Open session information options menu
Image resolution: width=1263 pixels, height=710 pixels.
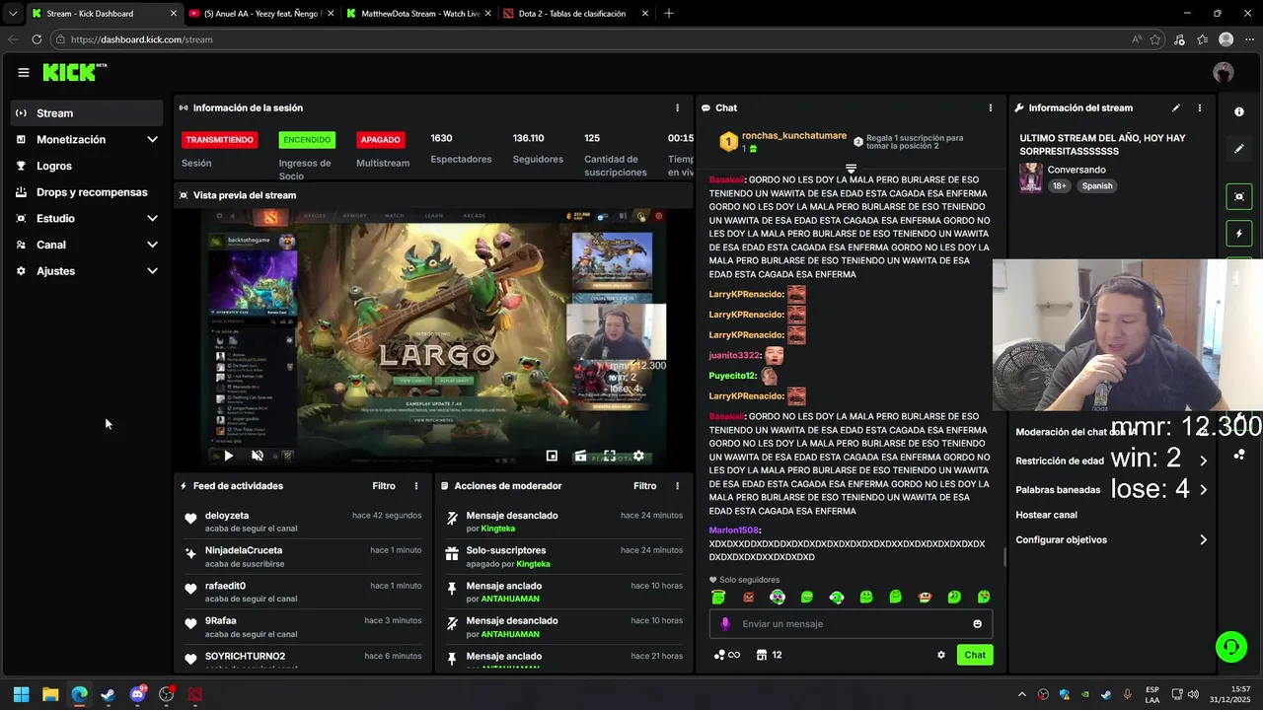[677, 107]
